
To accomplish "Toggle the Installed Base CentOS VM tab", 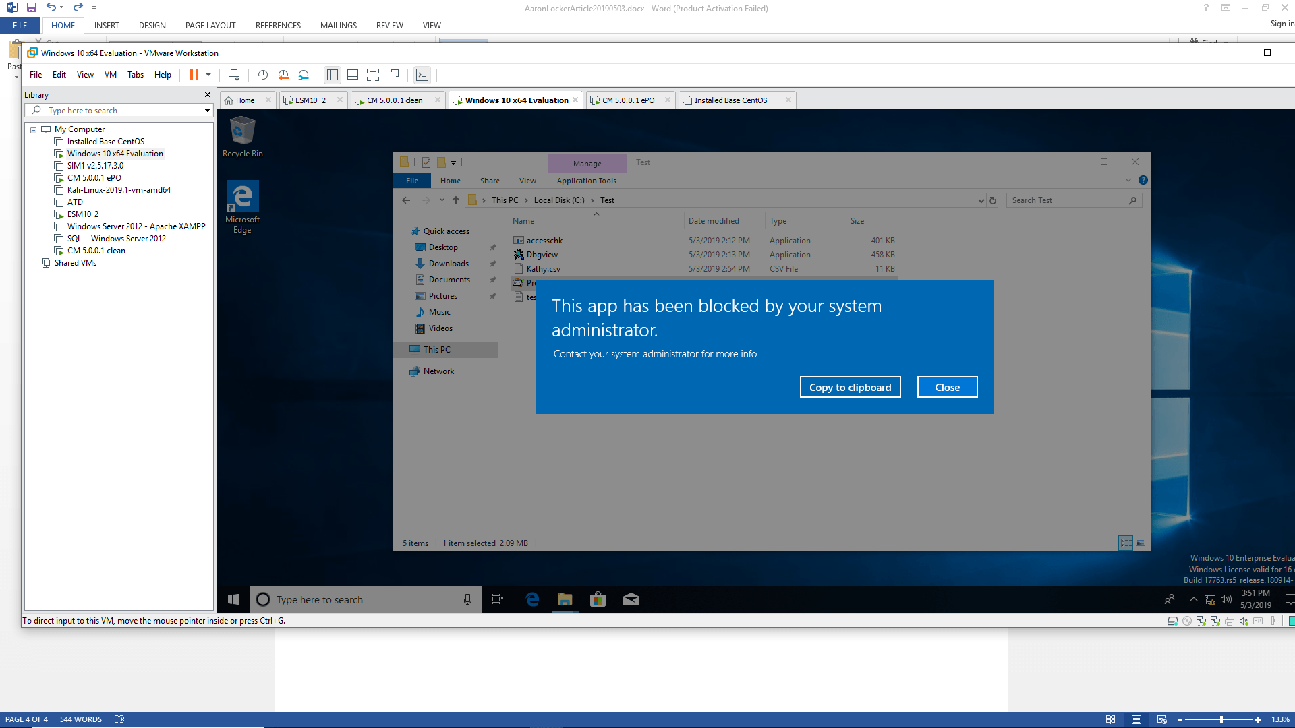I will click(730, 100).
